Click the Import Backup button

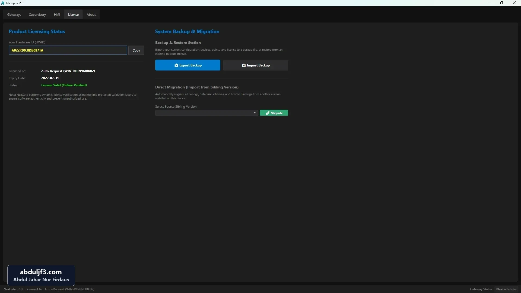tap(256, 65)
